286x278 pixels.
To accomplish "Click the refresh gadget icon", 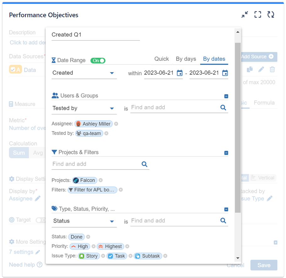I will [x=271, y=14].
